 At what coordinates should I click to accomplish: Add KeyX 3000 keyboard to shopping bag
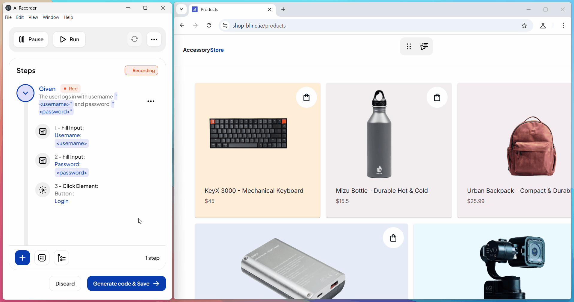click(x=306, y=97)
